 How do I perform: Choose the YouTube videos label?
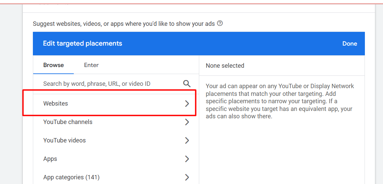tap(64, 140)
